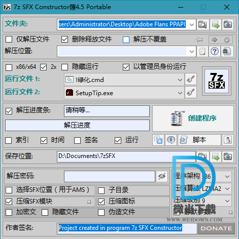Click green arrow icon in save location row
The width and height of the screenshot is (239, 239).
click(216, 156)
